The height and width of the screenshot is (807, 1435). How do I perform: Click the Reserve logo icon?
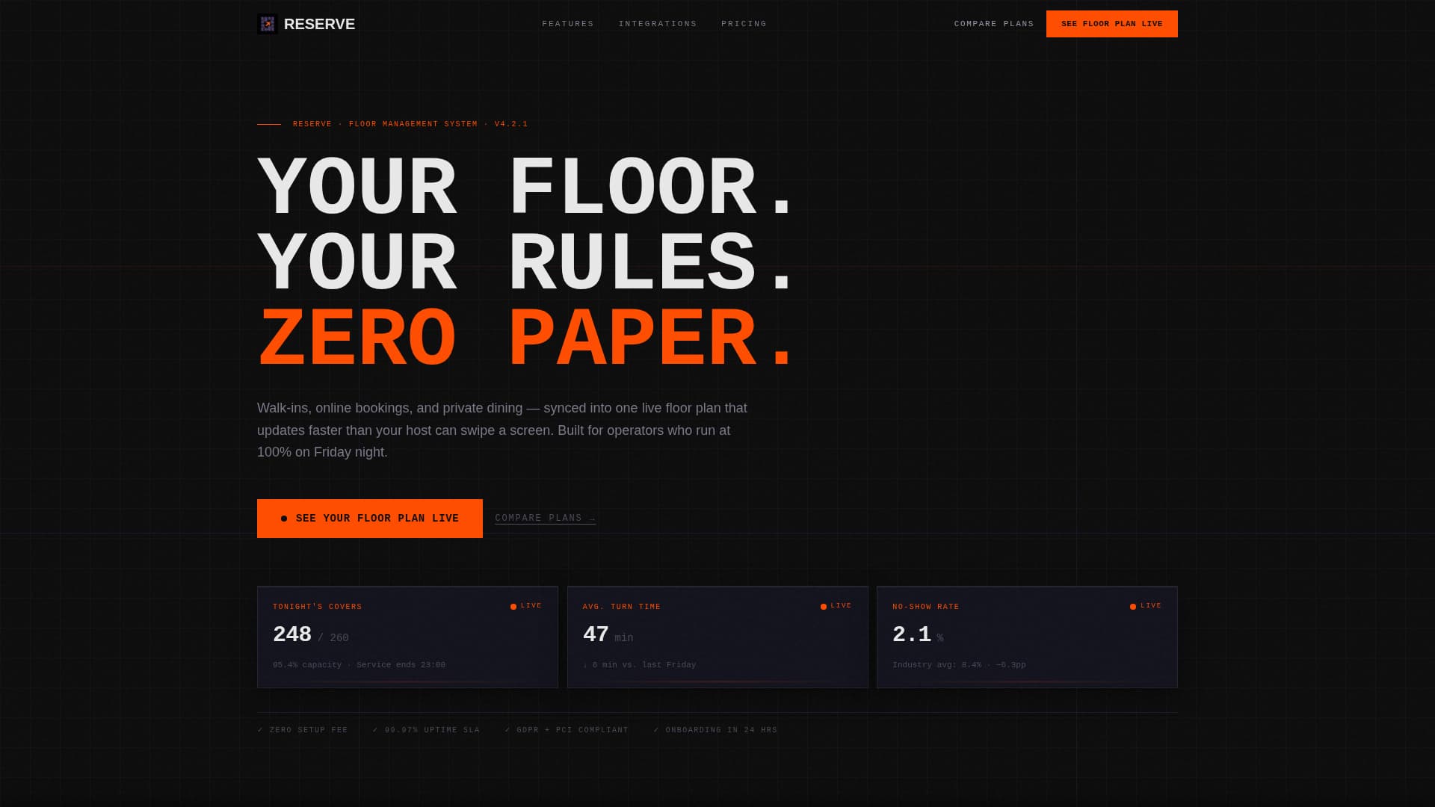(x=267, y=24)
